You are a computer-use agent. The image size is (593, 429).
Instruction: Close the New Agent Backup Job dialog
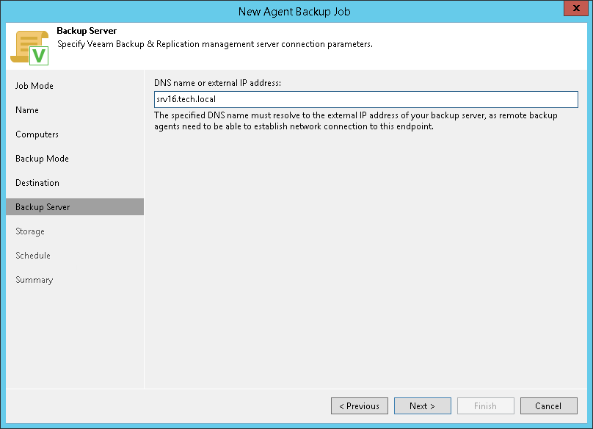point(575,10)
